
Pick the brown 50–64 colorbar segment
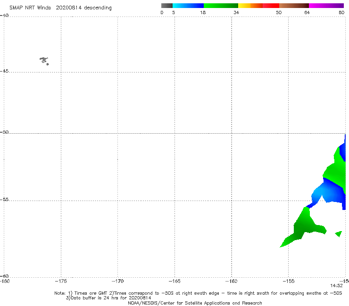click(x=294, y=6)
